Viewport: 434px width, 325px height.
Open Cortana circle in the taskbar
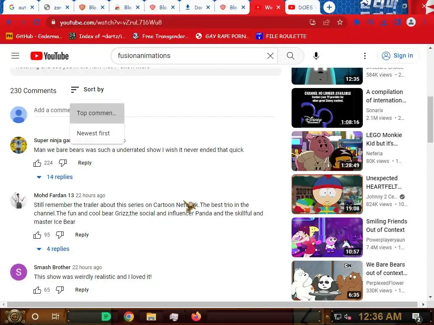point(35,317)
